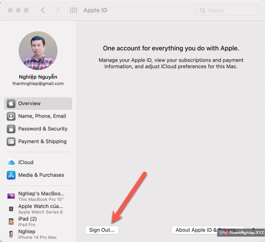Open About Apple ID & Privacy
The image size is (265, 242).
(x=208, y=230)
